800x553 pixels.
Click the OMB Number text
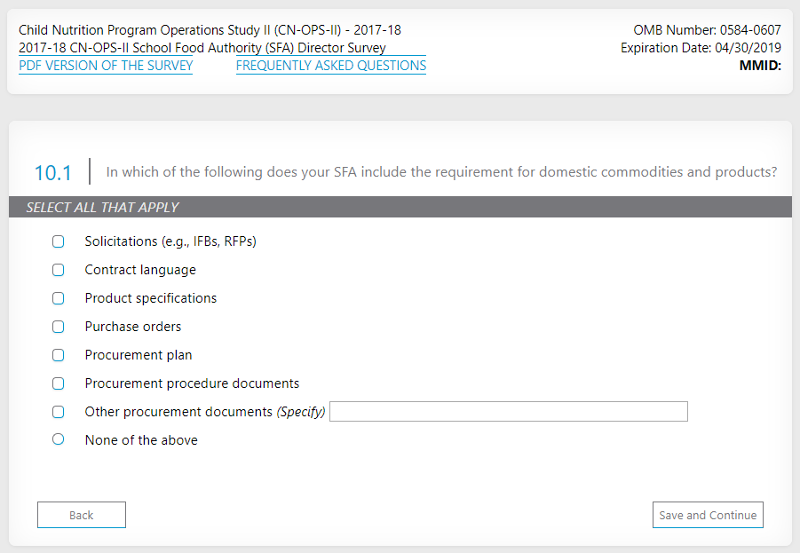coord(708,30)
